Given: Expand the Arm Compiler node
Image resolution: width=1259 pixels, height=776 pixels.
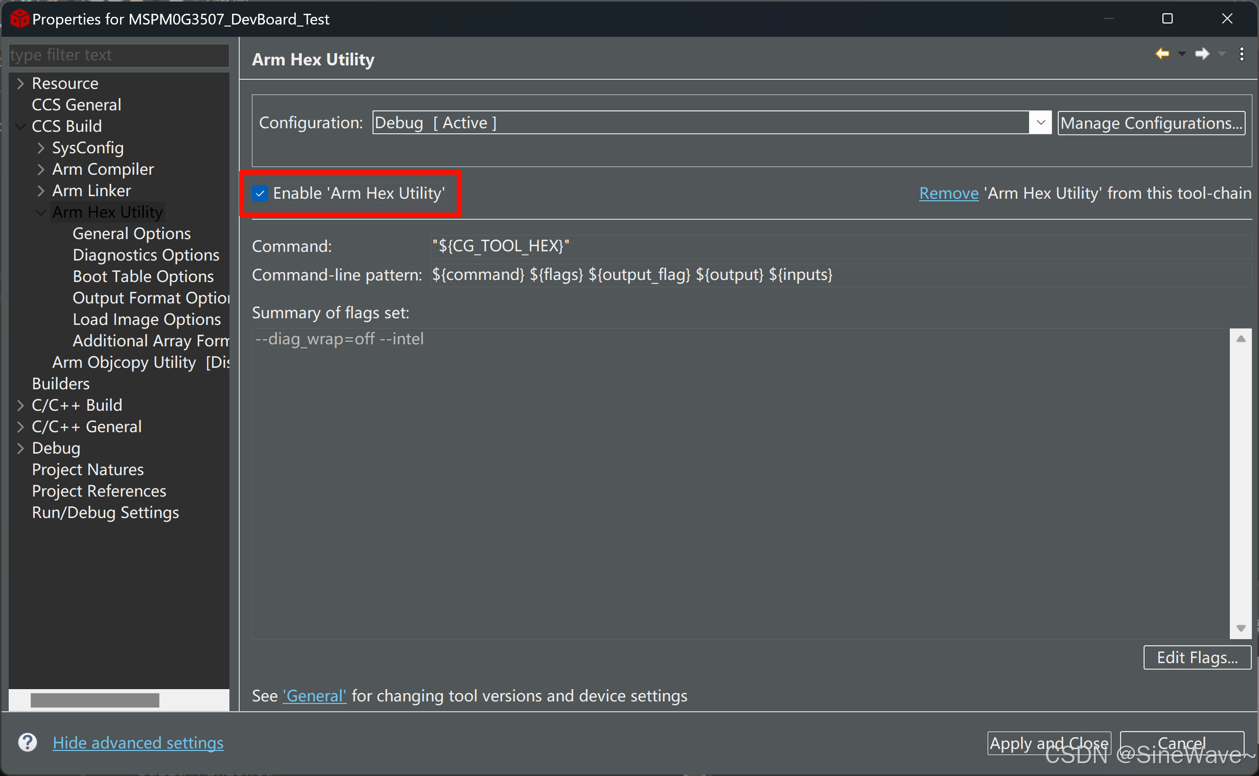Looking at the screenshot, I should pos(41,170).
